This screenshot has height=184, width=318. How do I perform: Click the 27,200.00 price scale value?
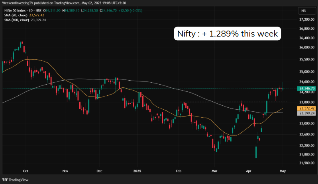307,19
